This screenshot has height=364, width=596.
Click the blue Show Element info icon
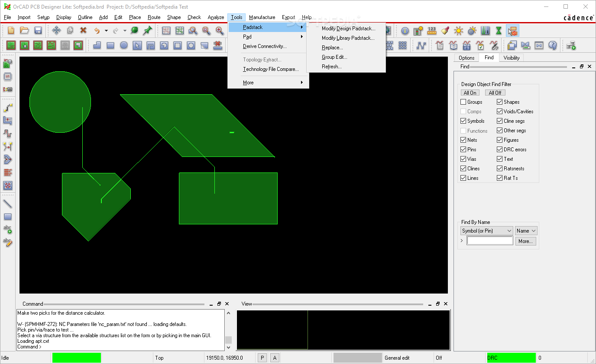pyautogui.click(x=405, y=31)
